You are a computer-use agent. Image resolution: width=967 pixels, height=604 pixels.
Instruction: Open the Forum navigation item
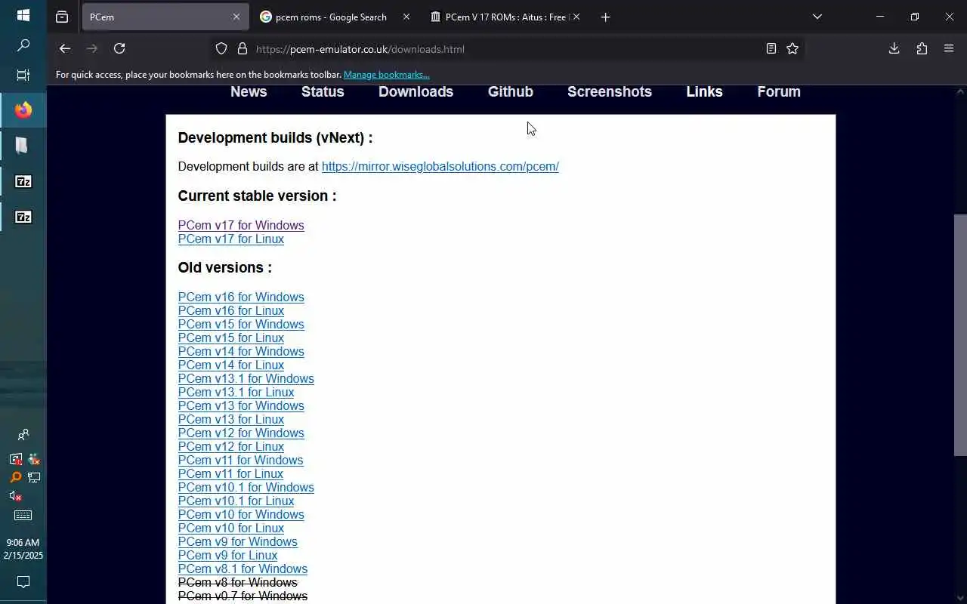779,91
